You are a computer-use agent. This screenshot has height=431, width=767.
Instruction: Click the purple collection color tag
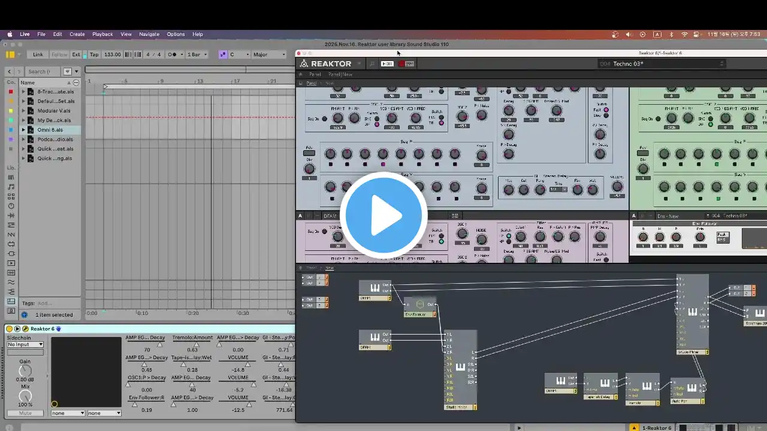click(x=10, y=139)
